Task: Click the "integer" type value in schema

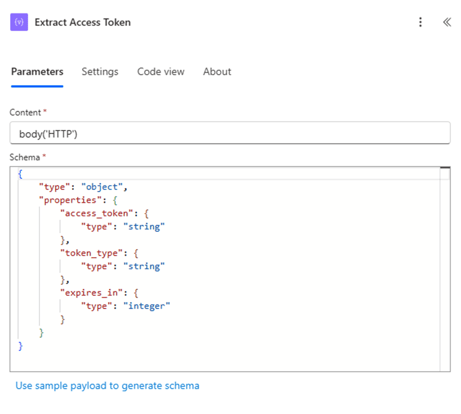Action: tap(147, 306)
